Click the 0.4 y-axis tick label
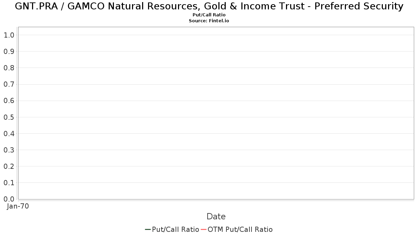Screen dimensions: 418x235 tap(9, 134)
